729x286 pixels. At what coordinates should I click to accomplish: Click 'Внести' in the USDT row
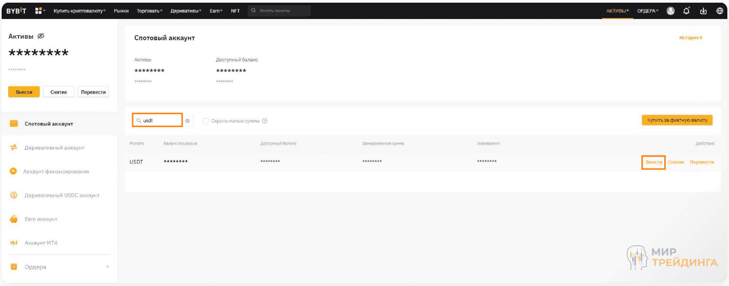pos(653,162)
